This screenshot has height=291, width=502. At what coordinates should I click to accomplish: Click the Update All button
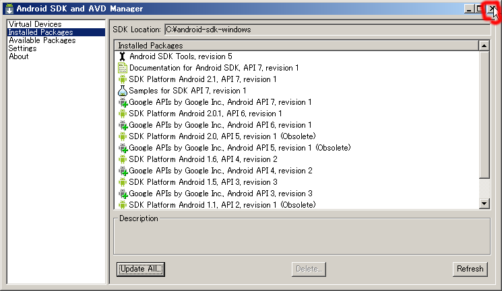pyautogui.click(x=141, y=269)
